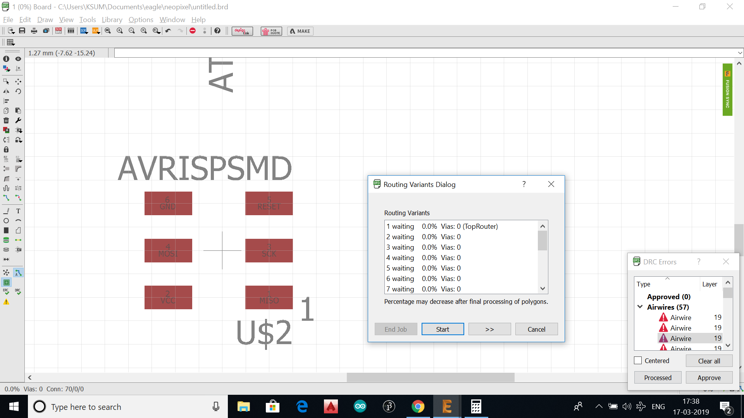Open the Tools menu

pos(87,20)
